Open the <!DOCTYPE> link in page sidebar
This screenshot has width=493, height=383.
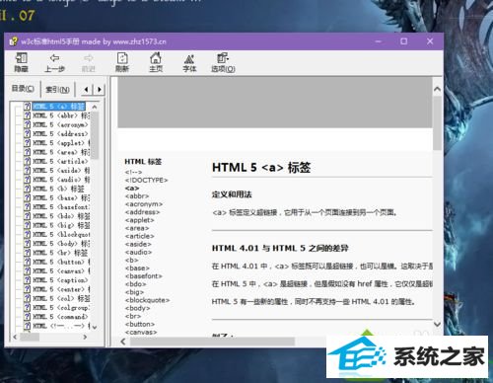pyautogui.click(x=146, y=180)
